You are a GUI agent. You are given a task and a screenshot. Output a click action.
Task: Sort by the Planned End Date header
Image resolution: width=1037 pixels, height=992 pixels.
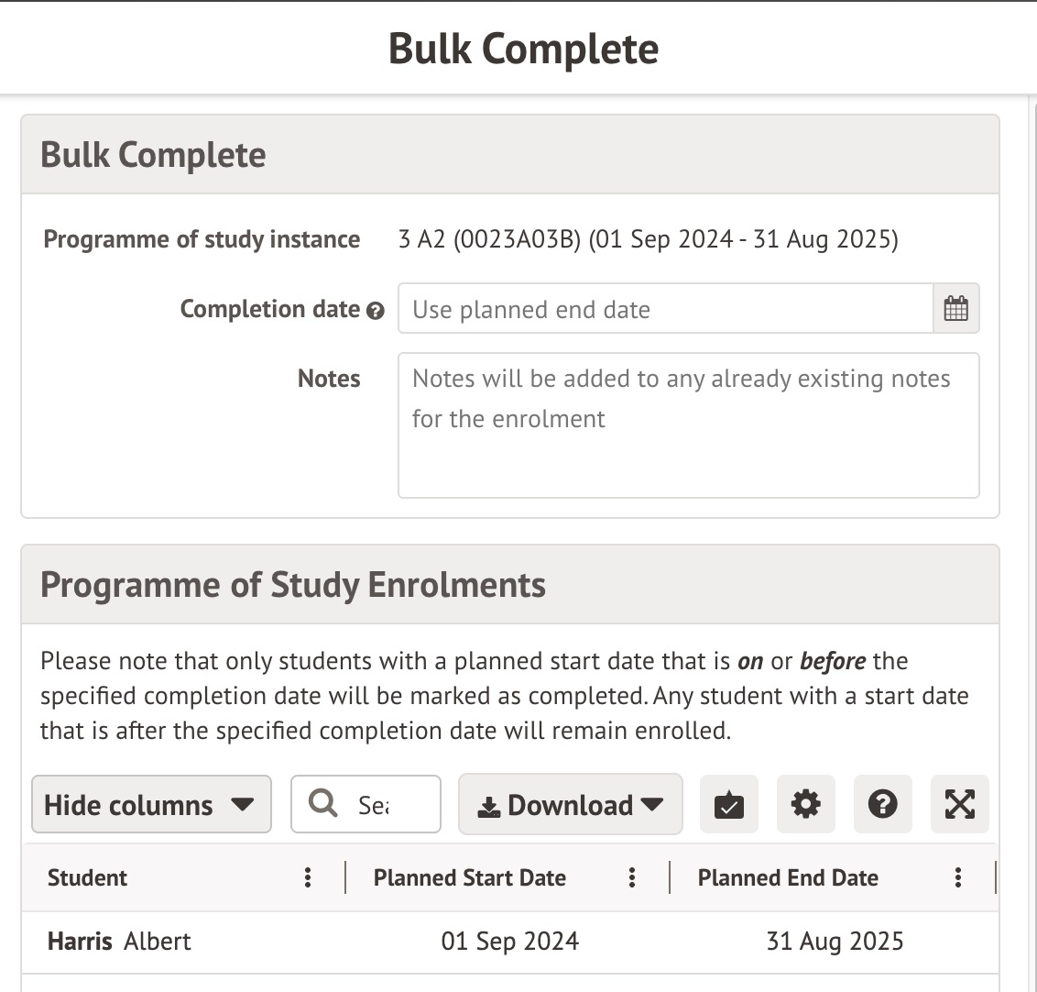[788, 877]
